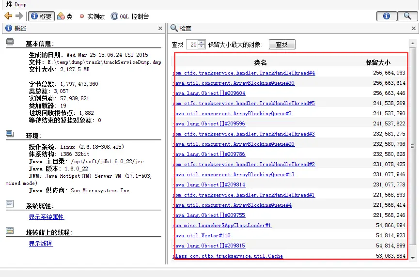Open TrackHandleThread#5 link
420x277 pixels.
click(x=244, y=104)
